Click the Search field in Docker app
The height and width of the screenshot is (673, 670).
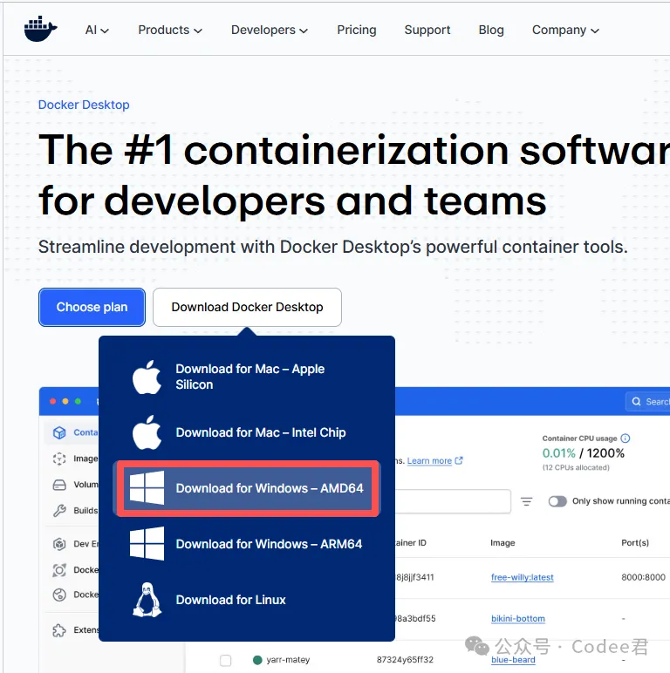coord(647,402)
